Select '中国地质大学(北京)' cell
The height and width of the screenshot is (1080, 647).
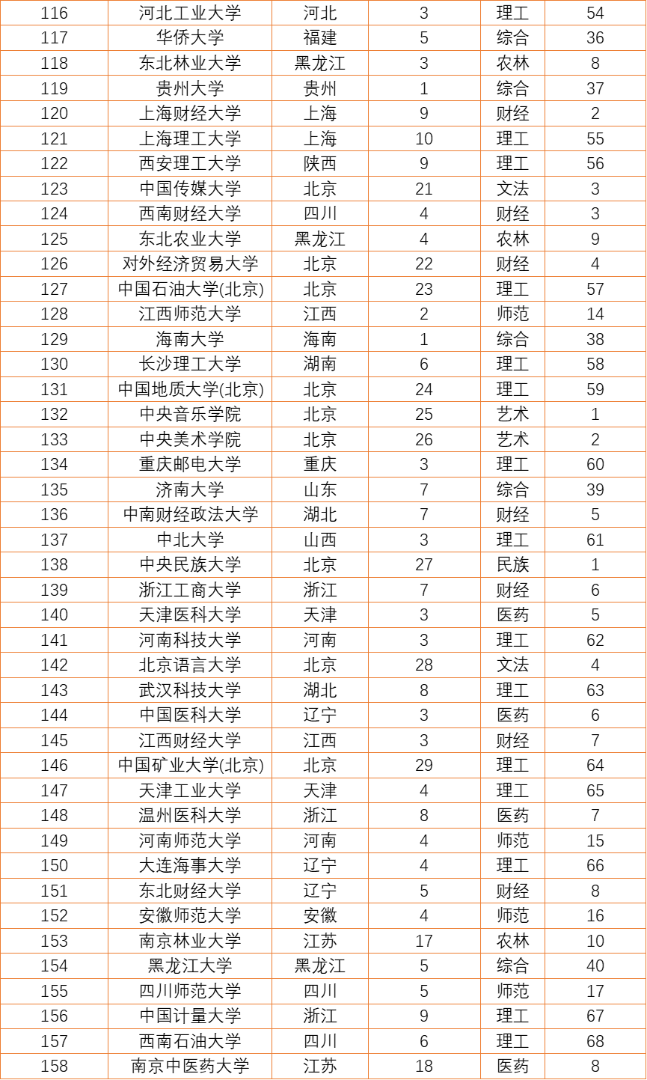pos(190,389)
